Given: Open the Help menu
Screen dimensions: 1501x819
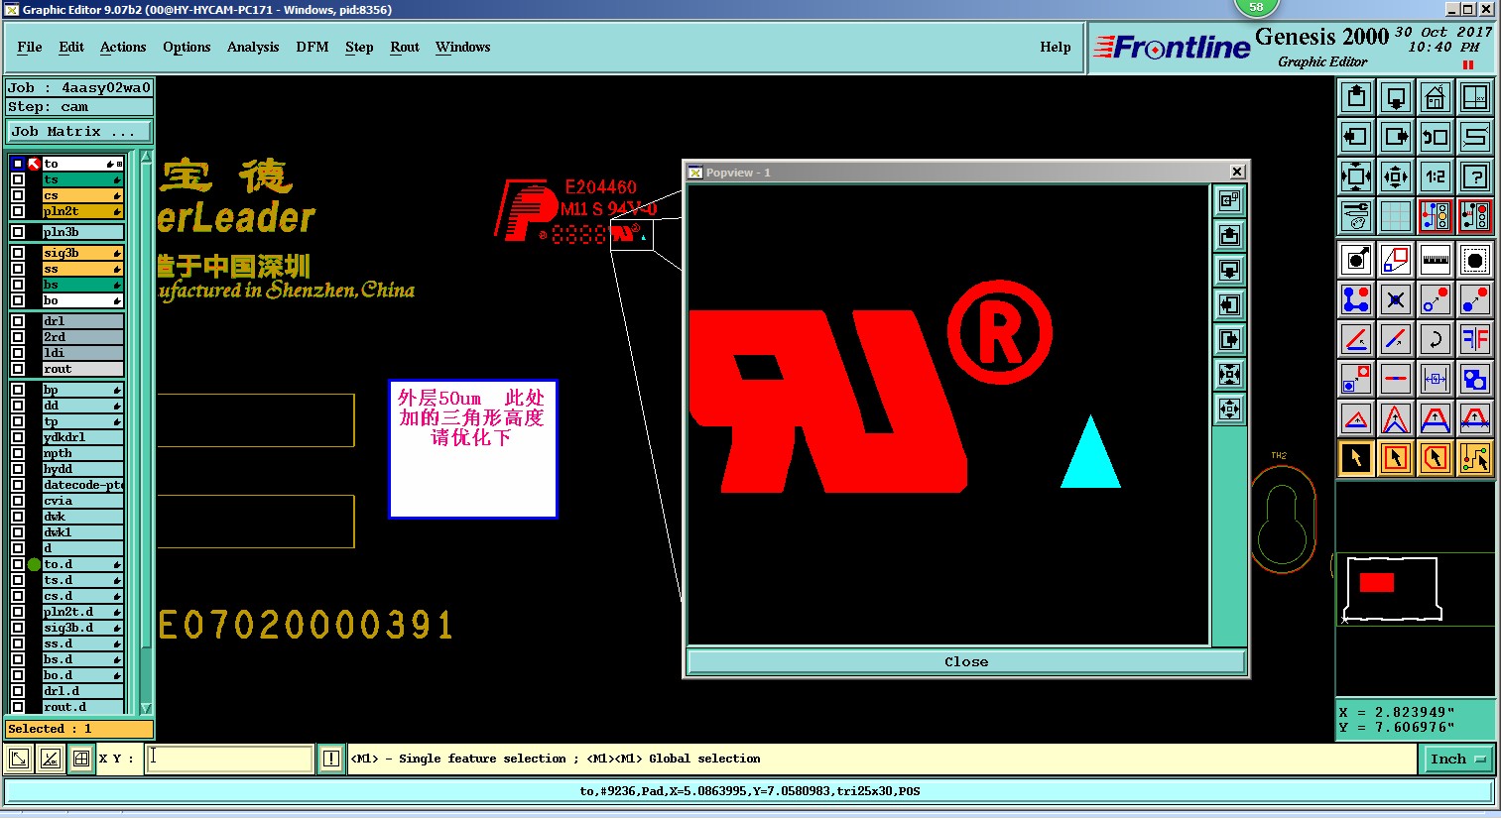Looking at the screenshot, I should coord(1056,47).
